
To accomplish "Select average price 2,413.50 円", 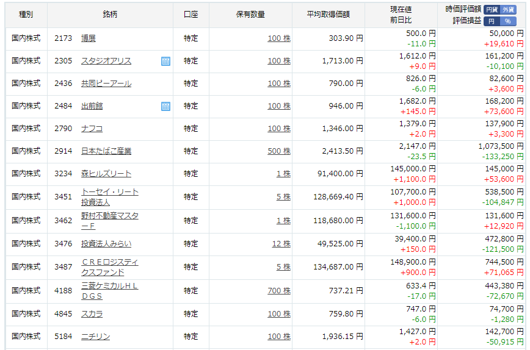I will (x=343, y=151).
